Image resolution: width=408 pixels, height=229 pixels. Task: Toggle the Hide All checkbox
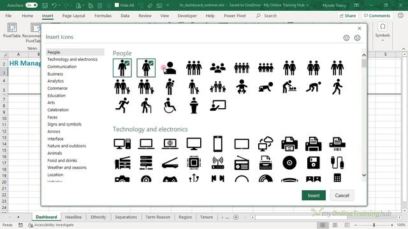coord(117,5)
